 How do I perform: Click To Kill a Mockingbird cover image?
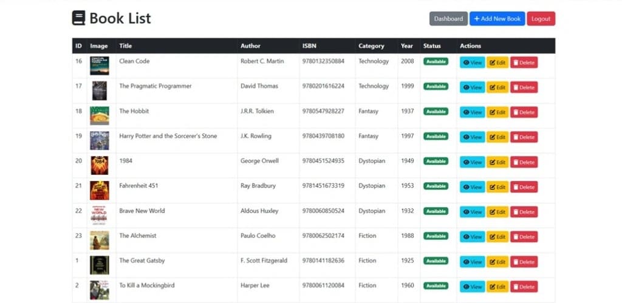[99, 290]
